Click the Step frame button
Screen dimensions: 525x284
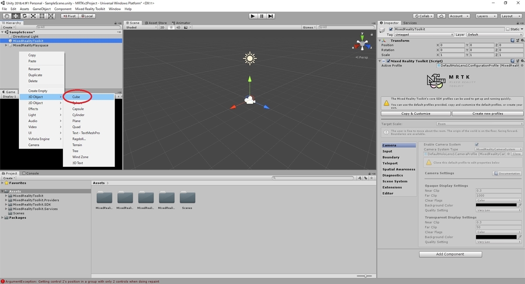point(271,16)
